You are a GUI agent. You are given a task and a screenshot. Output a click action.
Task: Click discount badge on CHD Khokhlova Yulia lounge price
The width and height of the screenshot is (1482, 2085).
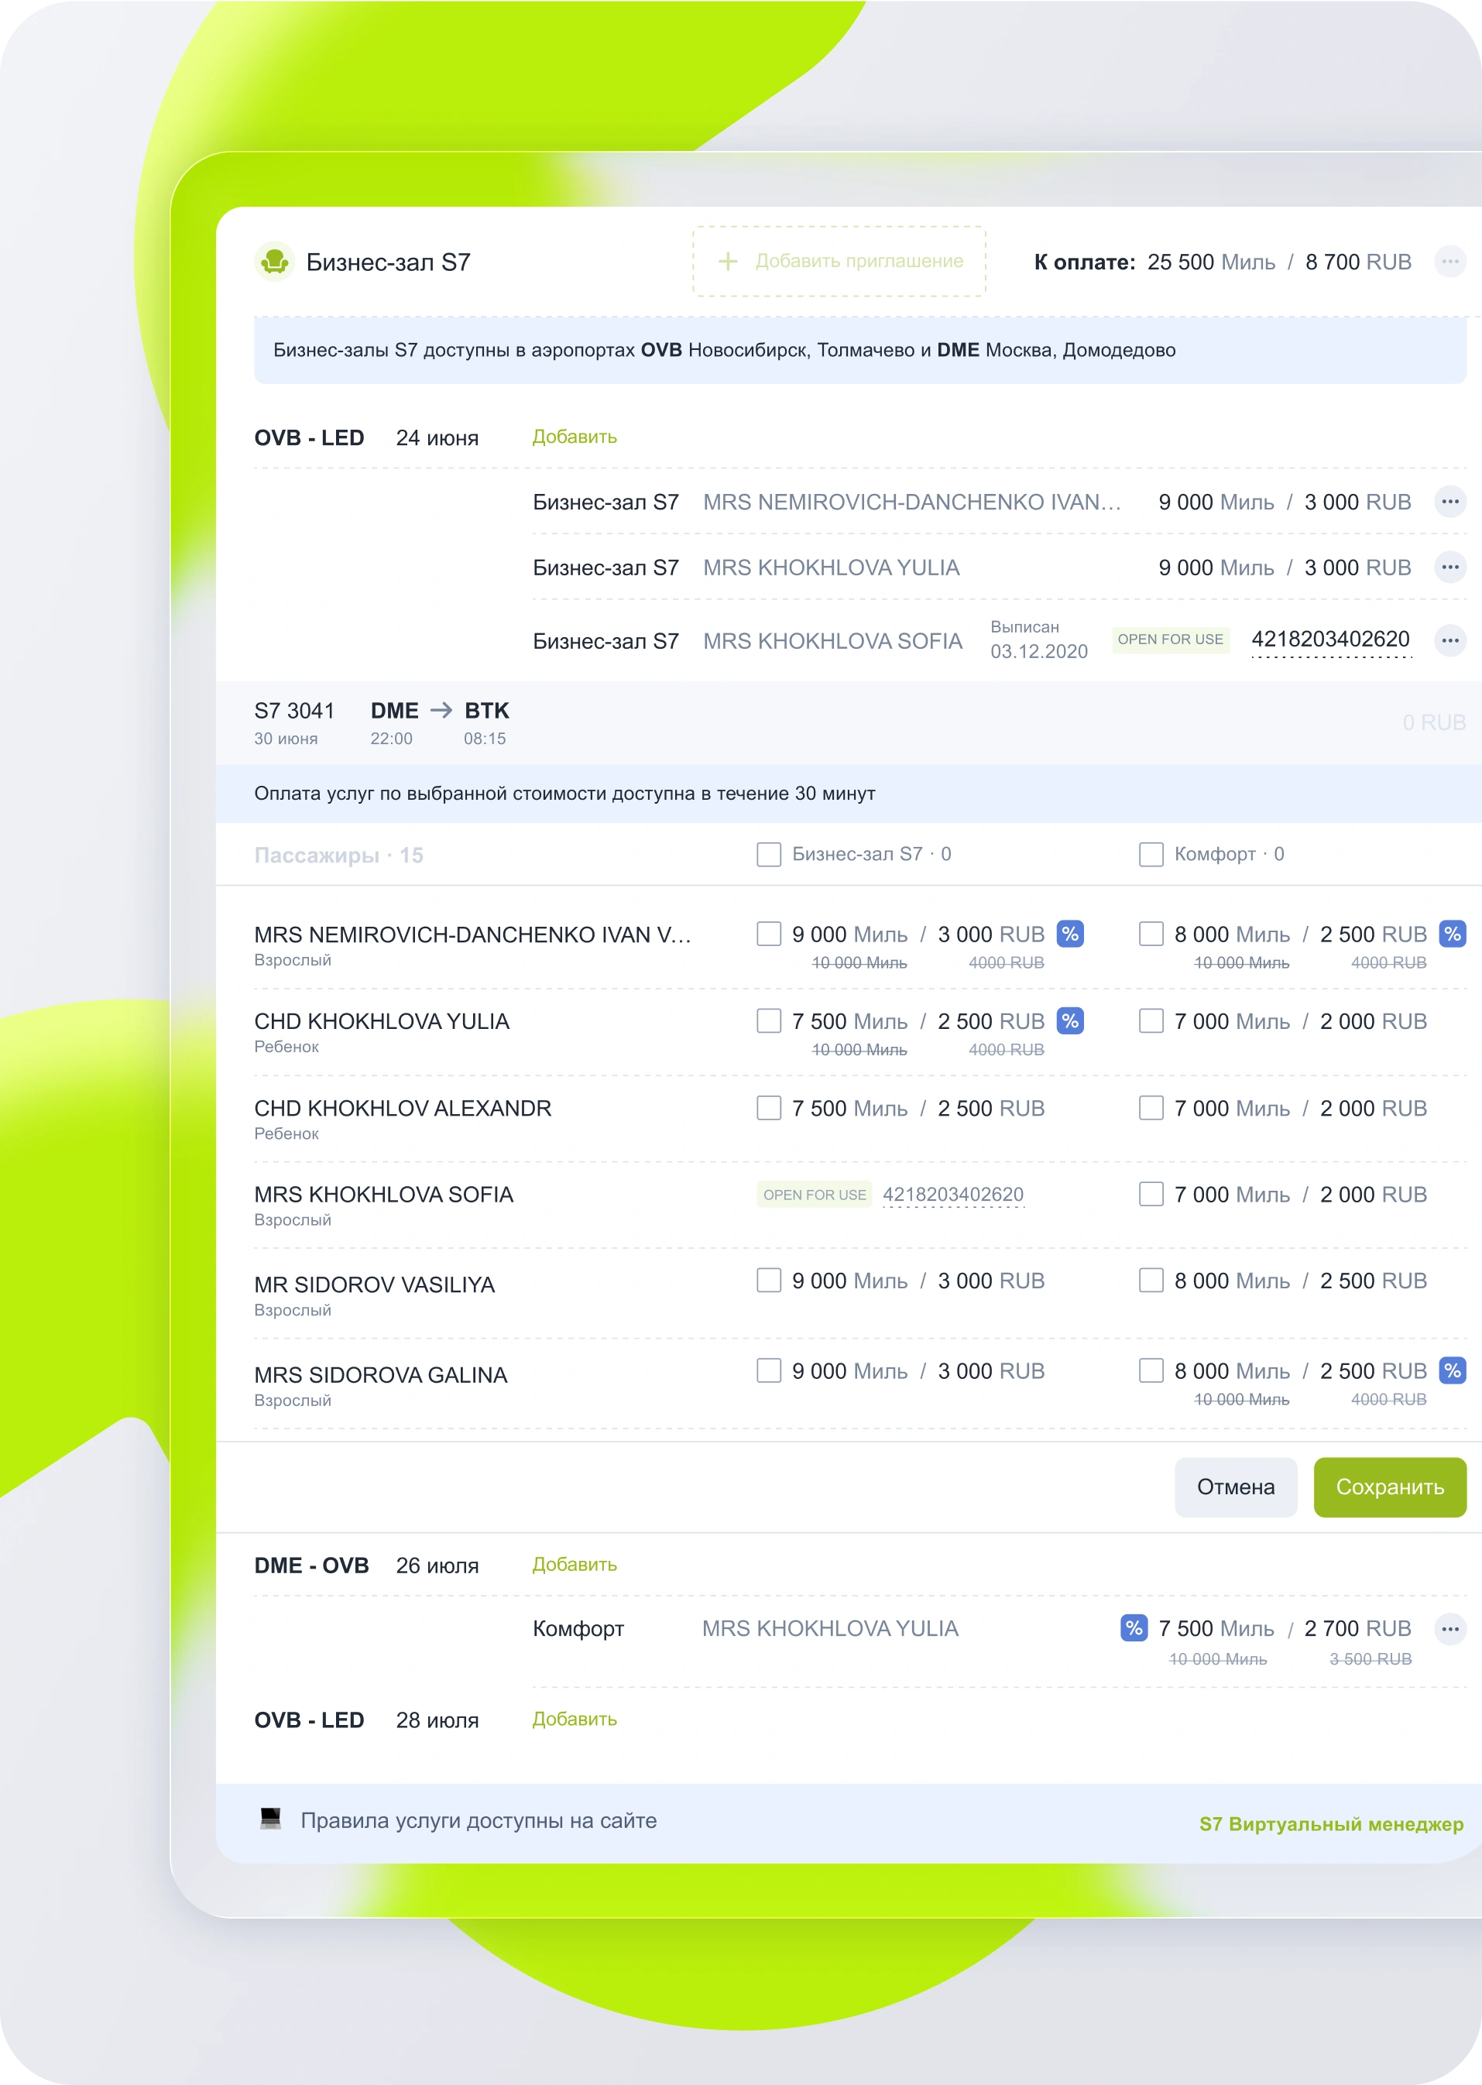point(1069,1021)
